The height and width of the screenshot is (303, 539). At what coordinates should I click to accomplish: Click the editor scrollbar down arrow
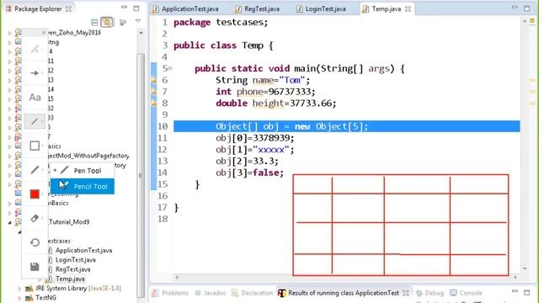525,268
